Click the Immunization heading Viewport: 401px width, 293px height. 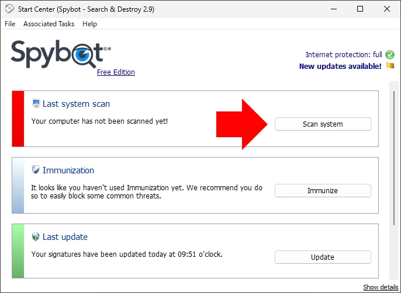(68, 170)
